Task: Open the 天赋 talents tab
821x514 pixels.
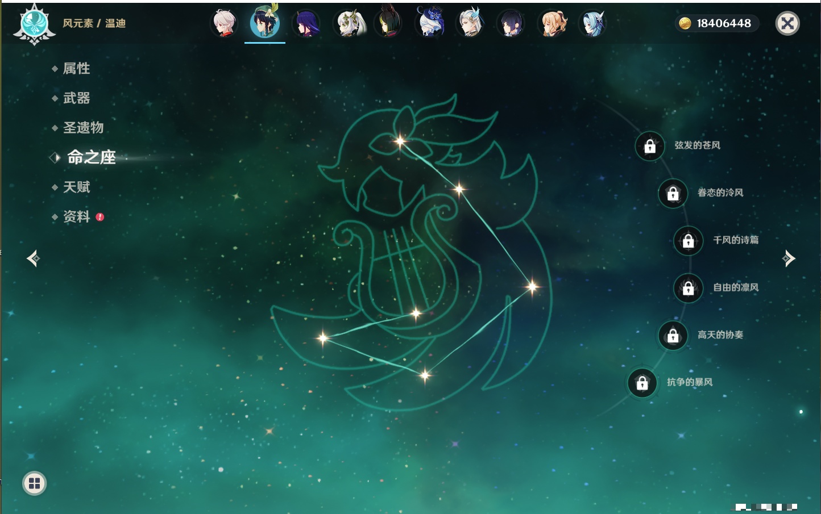Action: point(76,187)
